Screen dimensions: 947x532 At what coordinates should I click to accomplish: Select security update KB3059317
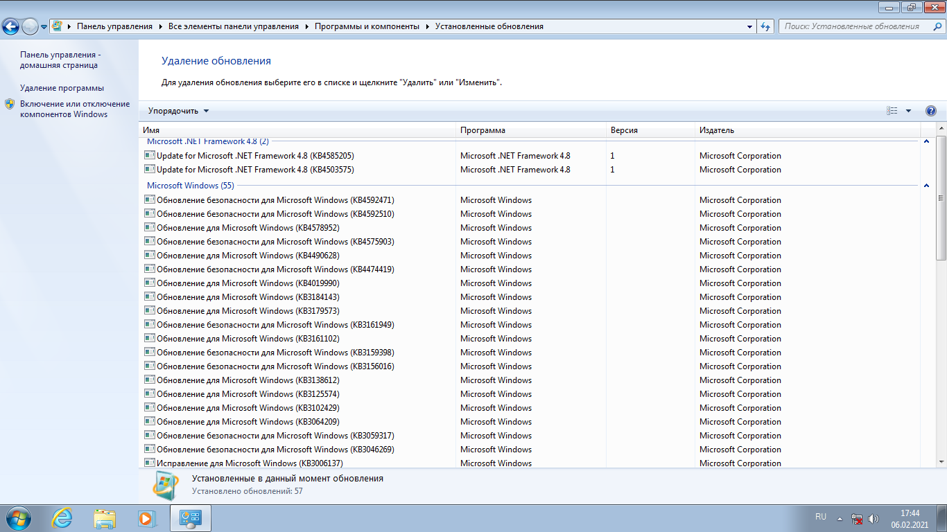point(530,436)
